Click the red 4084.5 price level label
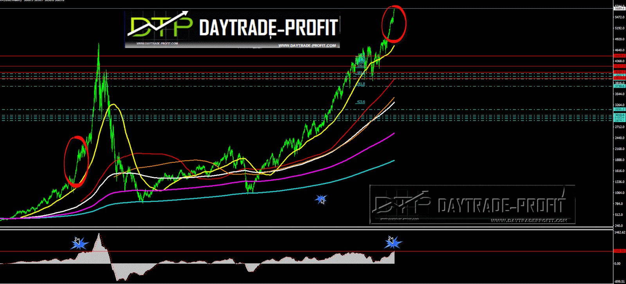The height and width of the screenshot is (284, 626). 619,72
